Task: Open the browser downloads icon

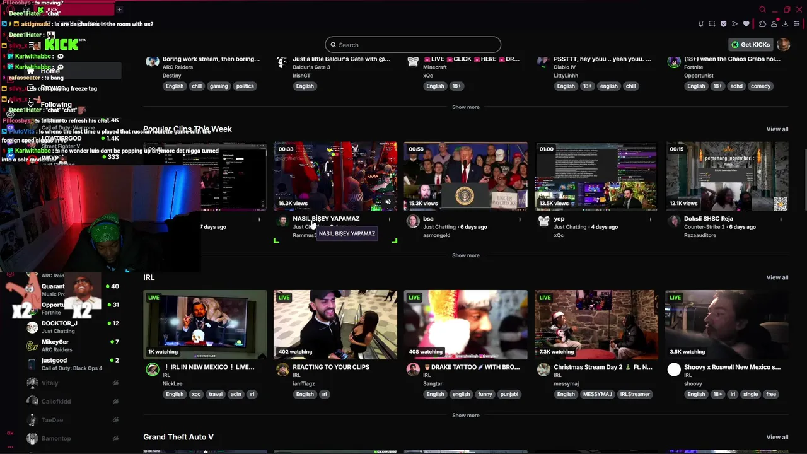Action: [x=785, y=24]
